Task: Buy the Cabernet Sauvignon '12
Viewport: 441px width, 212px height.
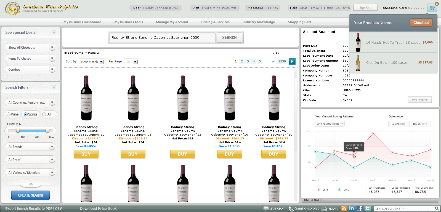Action: pyautogui.click(x=182, y=154)
